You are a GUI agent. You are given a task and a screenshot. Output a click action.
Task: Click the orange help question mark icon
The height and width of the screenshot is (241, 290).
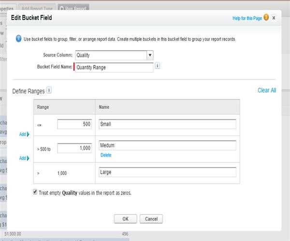coord(266,18)
